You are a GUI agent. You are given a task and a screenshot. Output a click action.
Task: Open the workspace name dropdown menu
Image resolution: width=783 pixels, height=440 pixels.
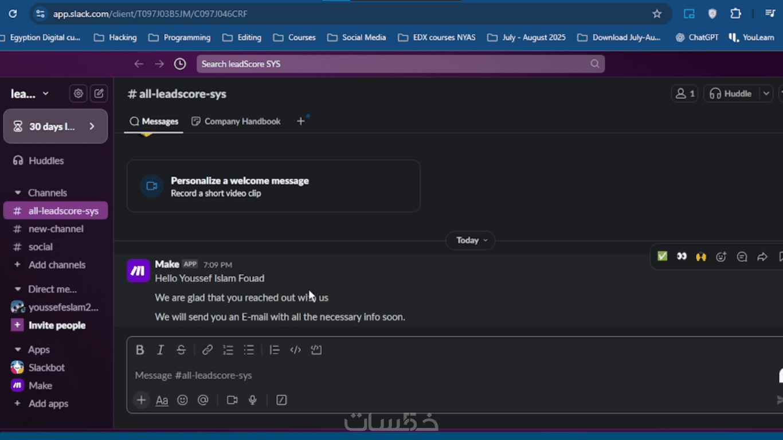pos(30,93)
